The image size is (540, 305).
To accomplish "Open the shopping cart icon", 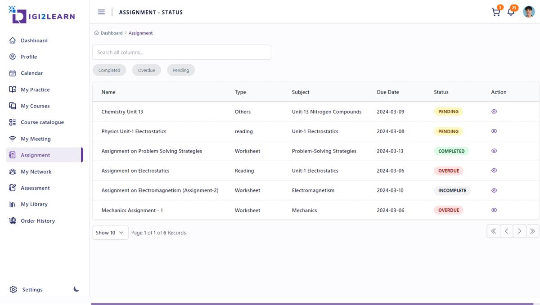I will pyautogui.click(x=496, y=12).
